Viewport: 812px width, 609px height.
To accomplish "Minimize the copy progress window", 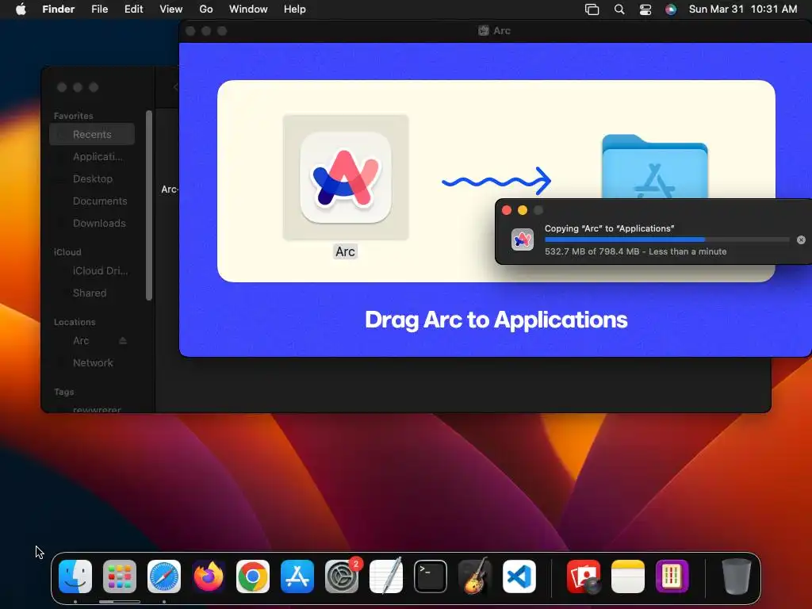I will click(523, 209).
